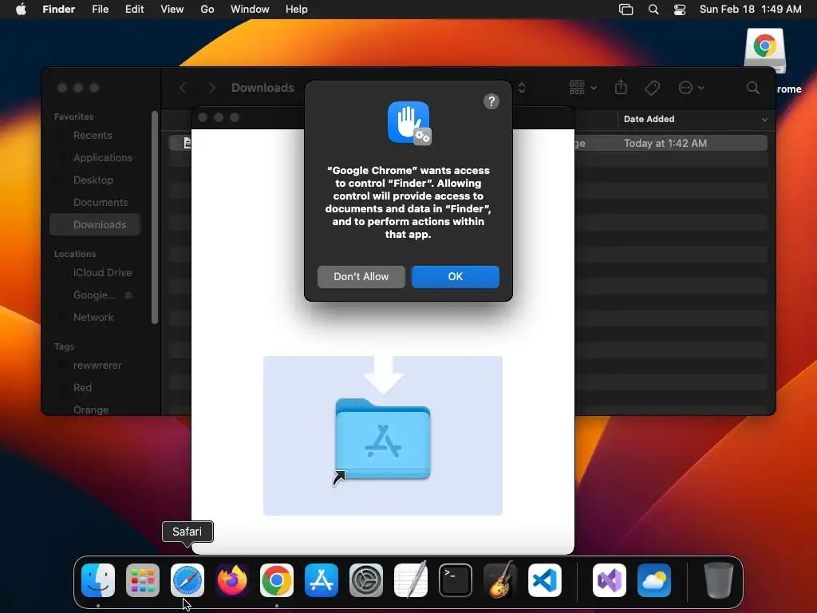Launch Visual Studio Code from Dock

pyautogui.click(x=544, y=580)
